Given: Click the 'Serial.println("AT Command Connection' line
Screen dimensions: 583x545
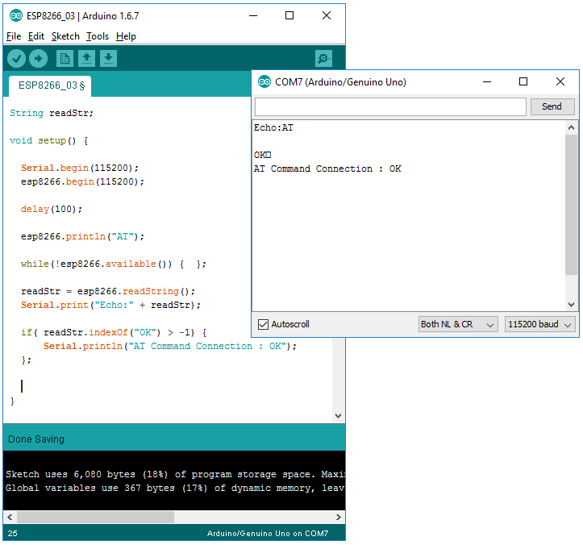Looking at the screenshot, I should [170, 346].
